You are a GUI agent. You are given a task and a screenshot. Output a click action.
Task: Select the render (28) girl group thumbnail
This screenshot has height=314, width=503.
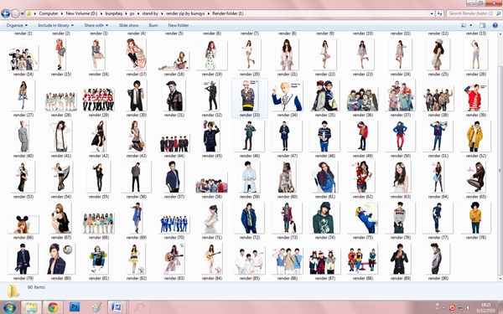click(60, 101)
